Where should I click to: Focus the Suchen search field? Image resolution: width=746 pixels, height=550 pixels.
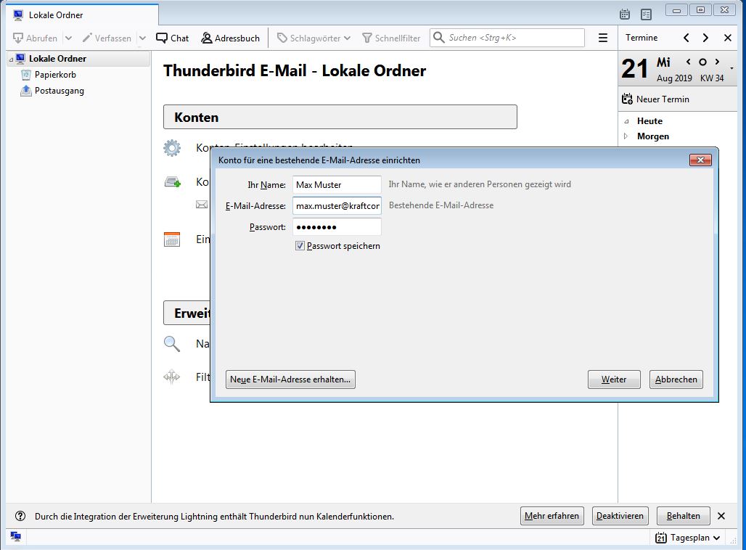coord(507,38)
